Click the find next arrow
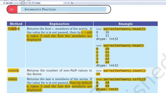The height and width of the screenshot is (93, 166). click(x=68, y=3)
